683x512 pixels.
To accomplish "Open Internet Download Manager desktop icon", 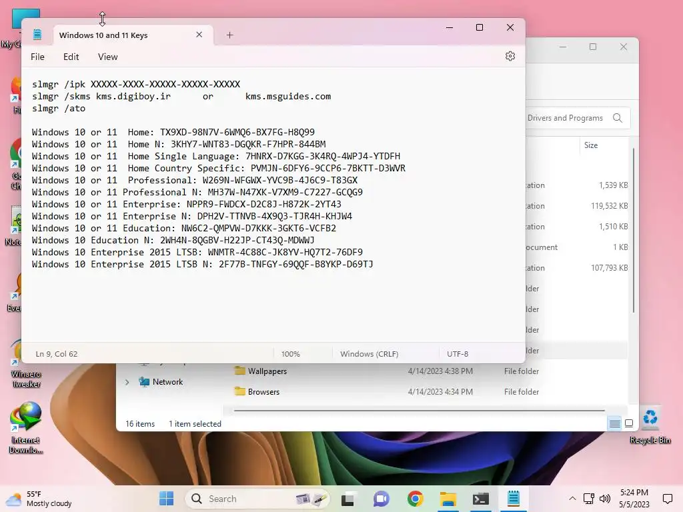I will coord(26,427).
